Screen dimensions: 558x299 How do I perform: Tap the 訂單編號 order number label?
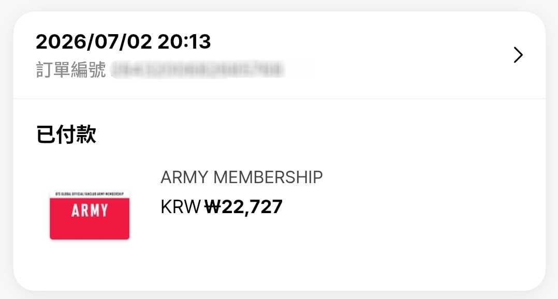pos(71,69)
